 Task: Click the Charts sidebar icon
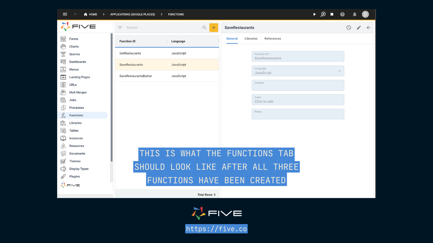(x=63, y=47)
